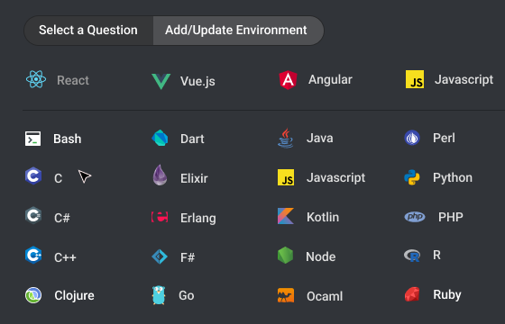Click the Bash terminal icon
The height and width of the screenshot is (324, 505).
pos(32,139)
